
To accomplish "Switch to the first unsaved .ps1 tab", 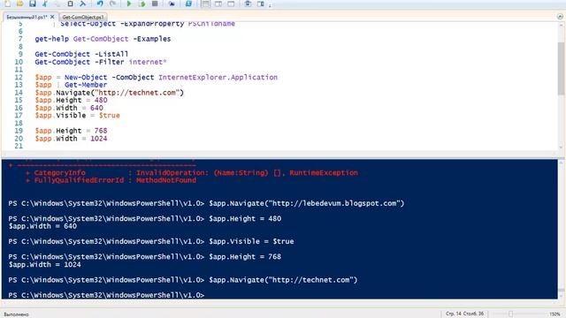I will pos(27,17).
